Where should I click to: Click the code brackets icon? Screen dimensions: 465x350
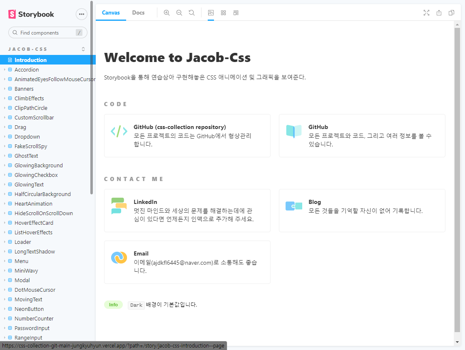pos(119,131)
